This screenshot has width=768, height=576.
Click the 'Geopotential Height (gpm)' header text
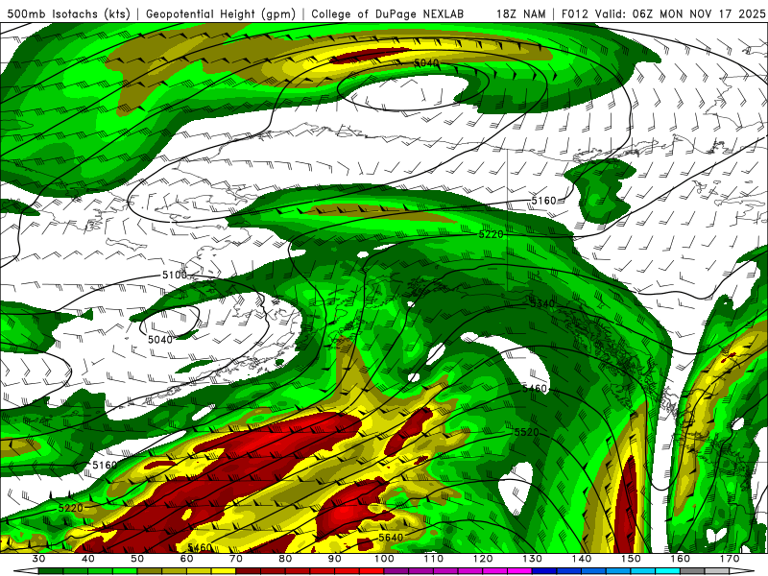[x=221, y=13]
